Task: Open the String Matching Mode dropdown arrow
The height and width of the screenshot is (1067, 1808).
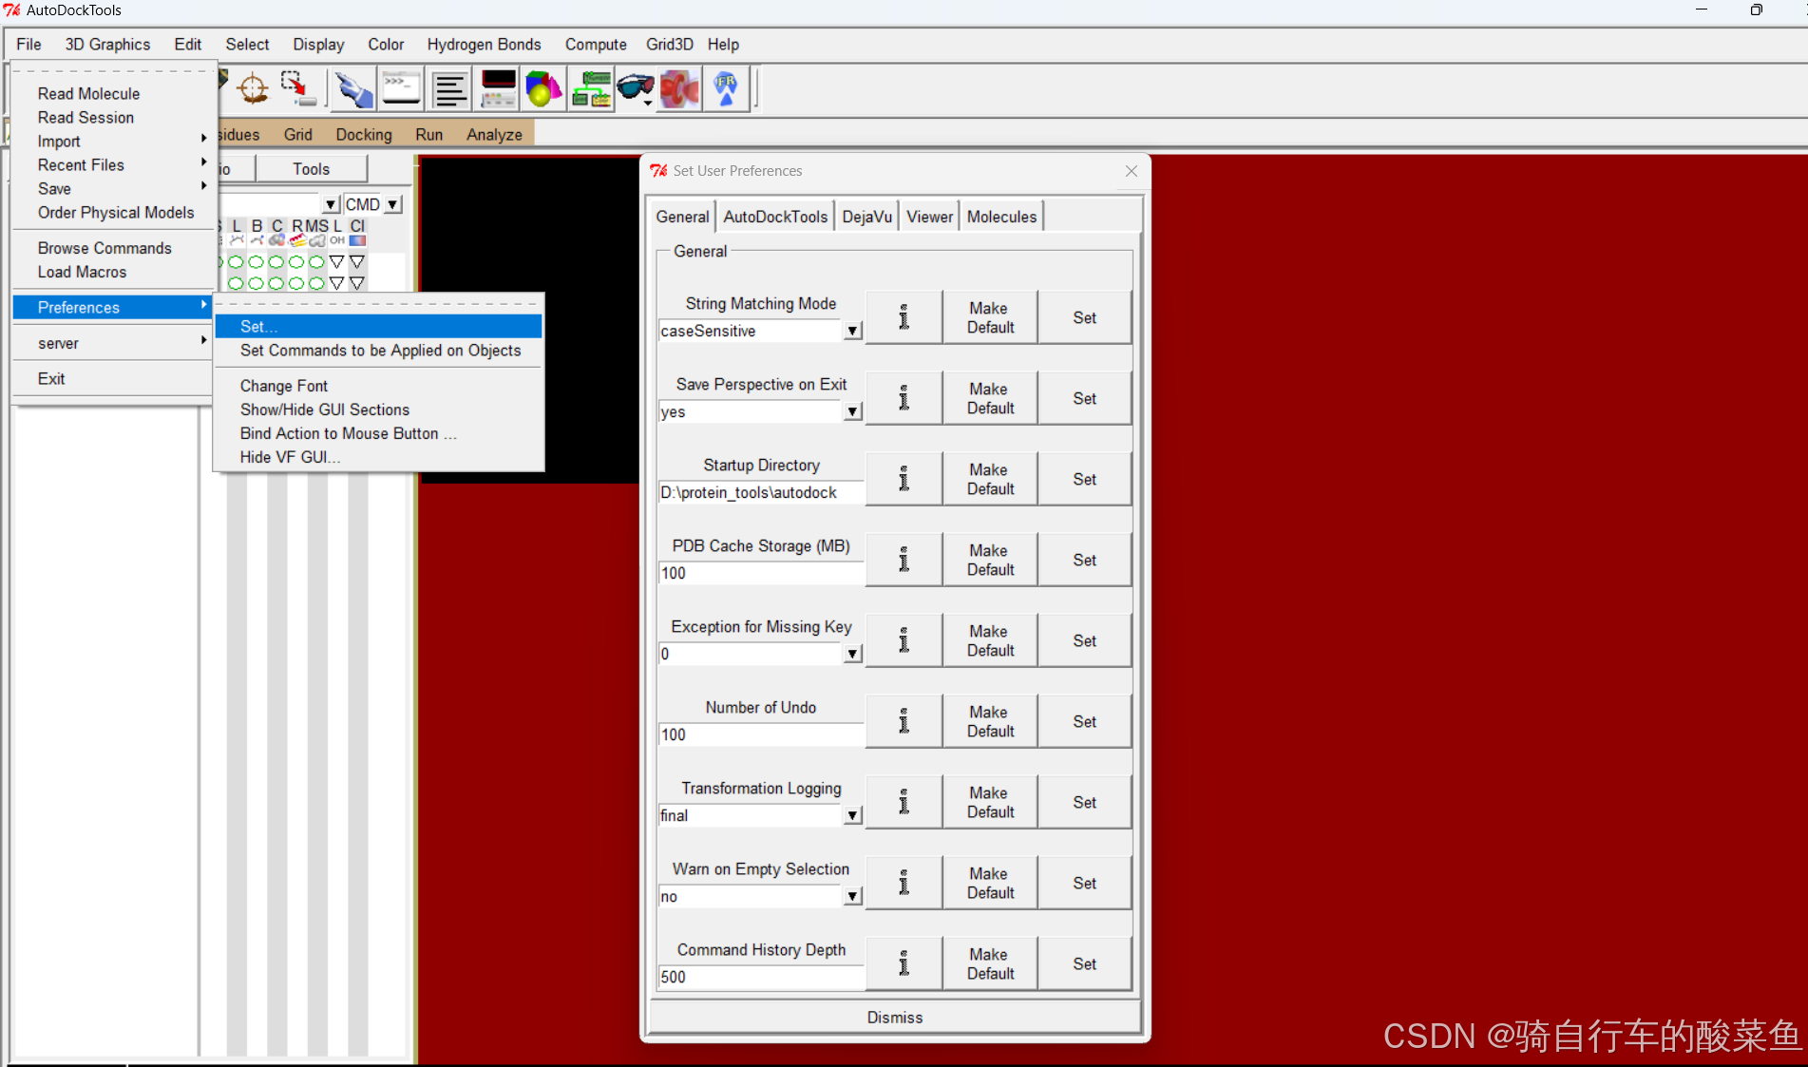Action: pos(852,331)
